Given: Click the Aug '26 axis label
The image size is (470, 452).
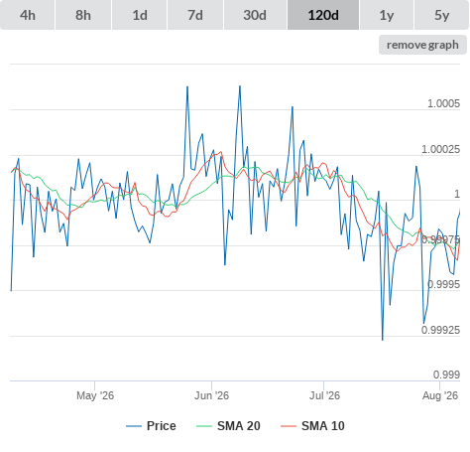Looking at the screenshot, I should tap(440, 395).
